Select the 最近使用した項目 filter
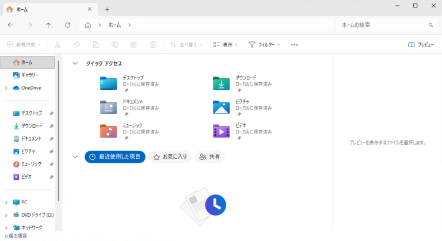 (115, 156)
